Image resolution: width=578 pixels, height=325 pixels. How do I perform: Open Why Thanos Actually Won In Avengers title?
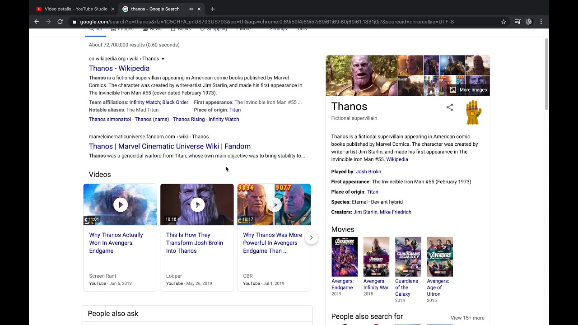tap(116, 243)
